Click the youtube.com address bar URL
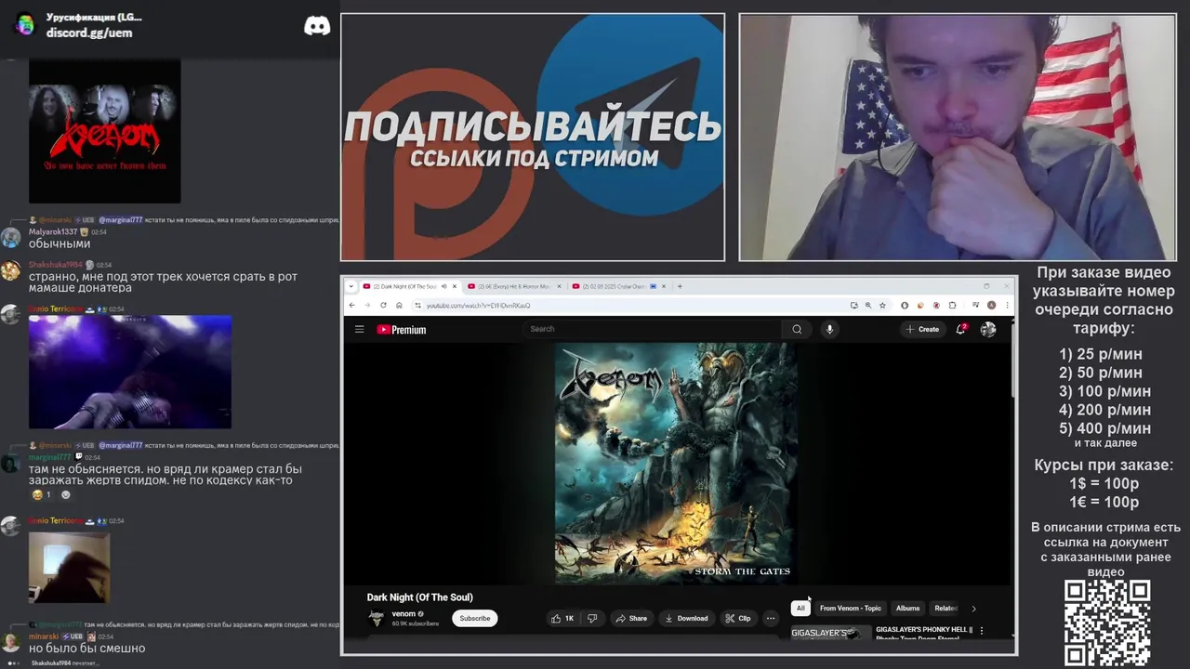1190x669 pixels. click(479, 305)
